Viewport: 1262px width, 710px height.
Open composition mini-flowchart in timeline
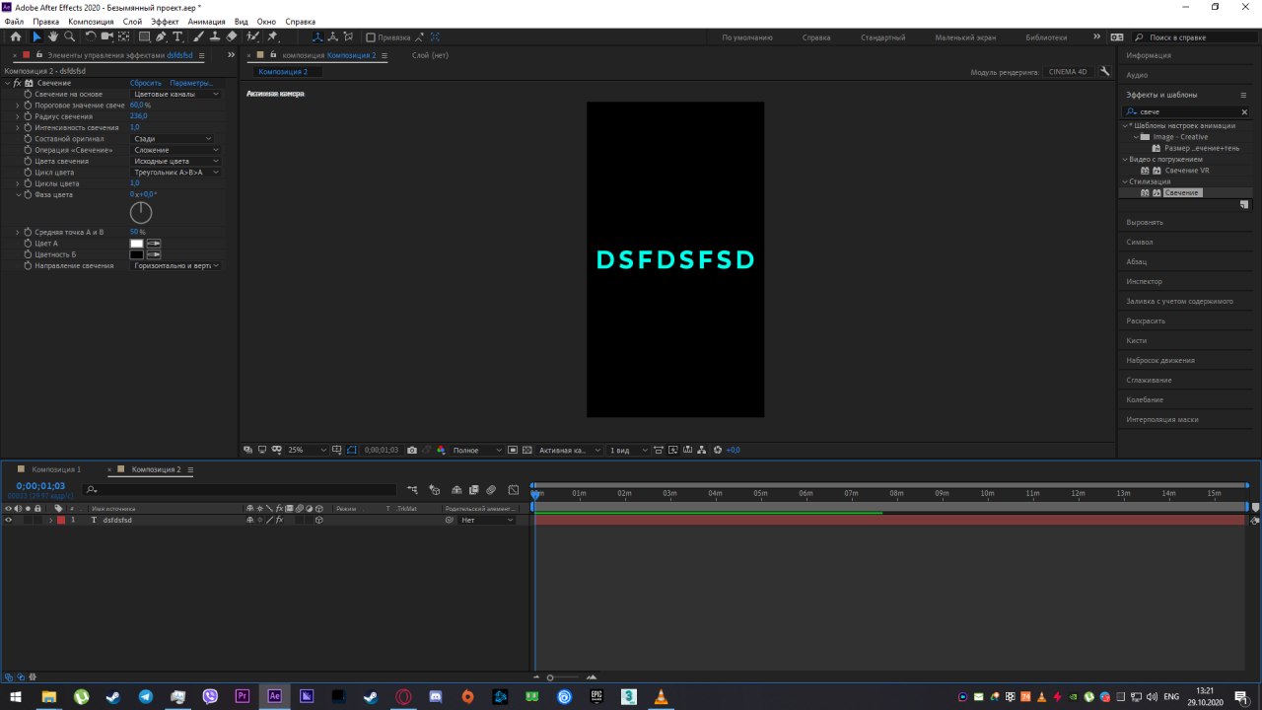(x=412, y=489)
